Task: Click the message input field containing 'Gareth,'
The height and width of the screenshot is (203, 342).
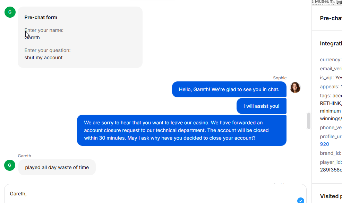Action: pos(155,194)
